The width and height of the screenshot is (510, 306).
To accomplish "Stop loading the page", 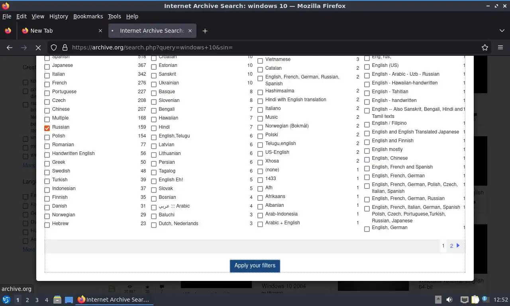I will [38, 47].
